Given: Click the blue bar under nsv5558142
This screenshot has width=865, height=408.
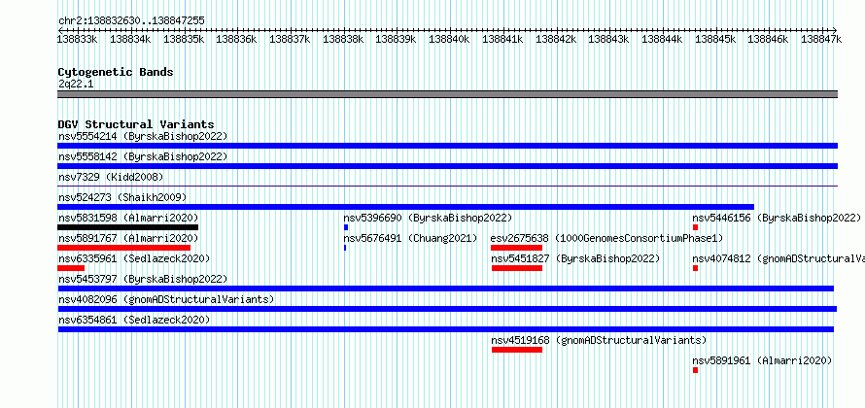Looking at the screenshot, I should (447, 166).
